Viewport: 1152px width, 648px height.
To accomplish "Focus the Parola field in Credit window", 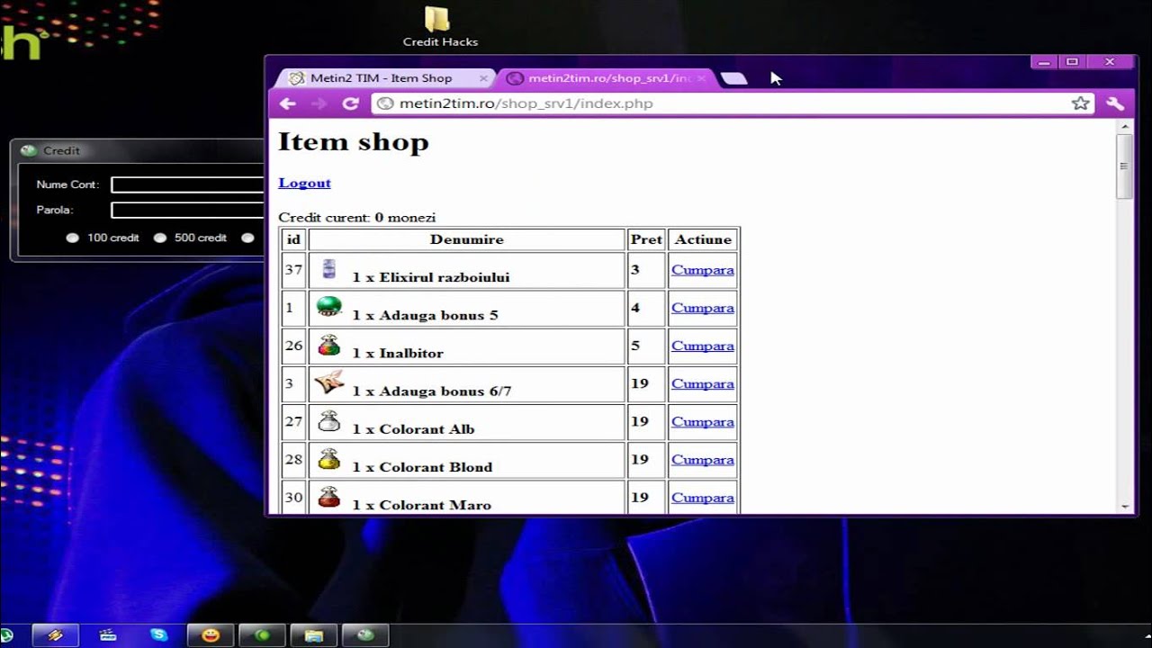I will click(187, 210).
